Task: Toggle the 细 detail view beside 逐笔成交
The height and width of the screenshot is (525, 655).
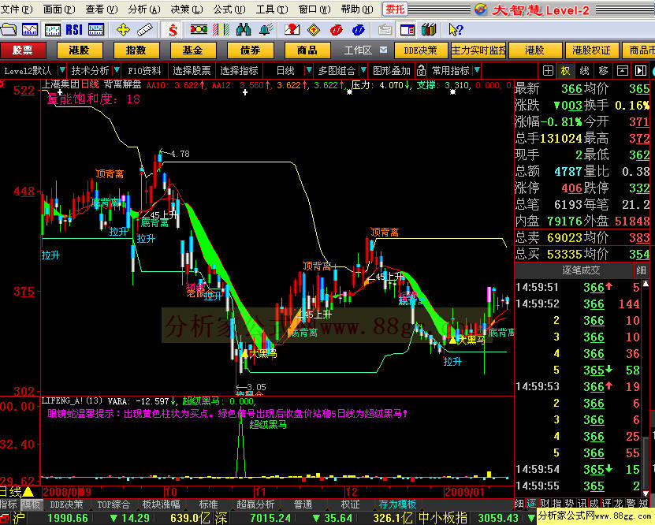Action: pyautogui.click(x=641, y=270)
